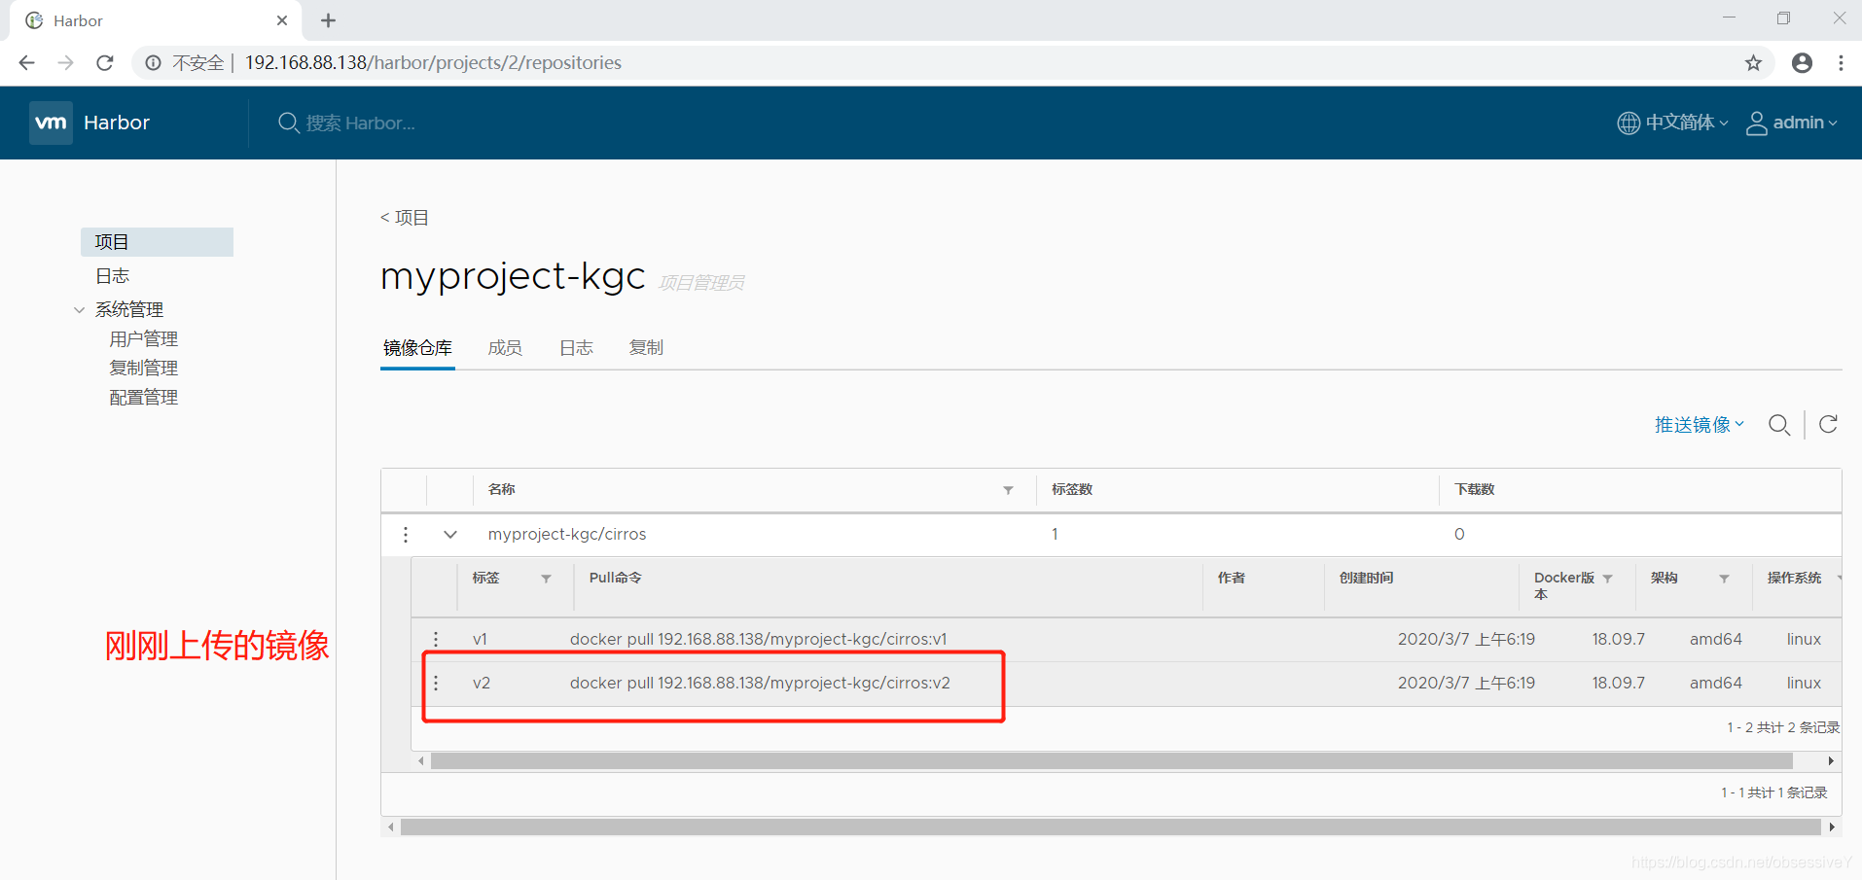Collapse the myproject-kgc/cirros repository row
1862x880 pixels.
450,534
